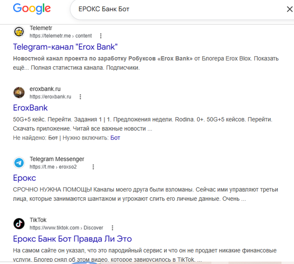The width and height of the screenshot is (294, 264).
Task: Open the Ерокс Банк Бот Правда Ли Это result
Action: point(72,239)
